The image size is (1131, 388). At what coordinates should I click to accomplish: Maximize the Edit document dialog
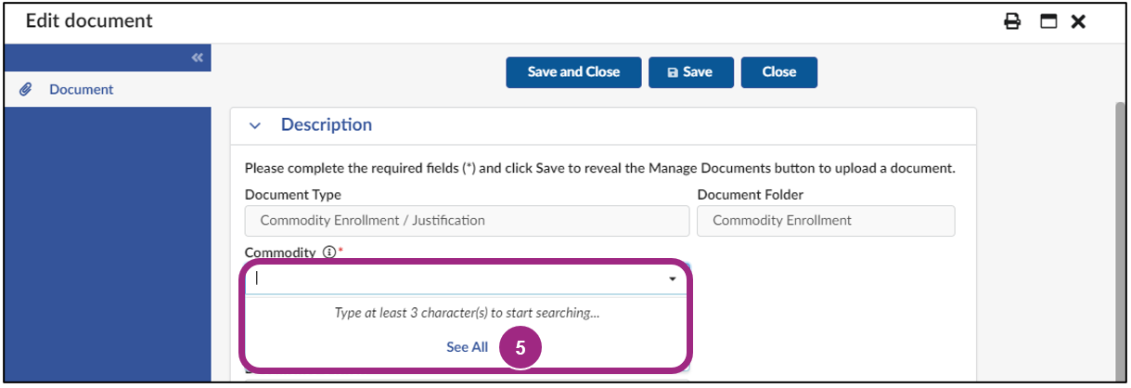click(1048, 21)
